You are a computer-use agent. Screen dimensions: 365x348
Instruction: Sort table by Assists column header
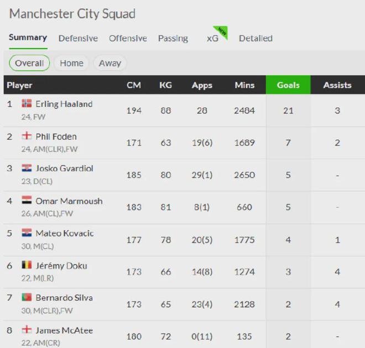[x=337, y=85]
